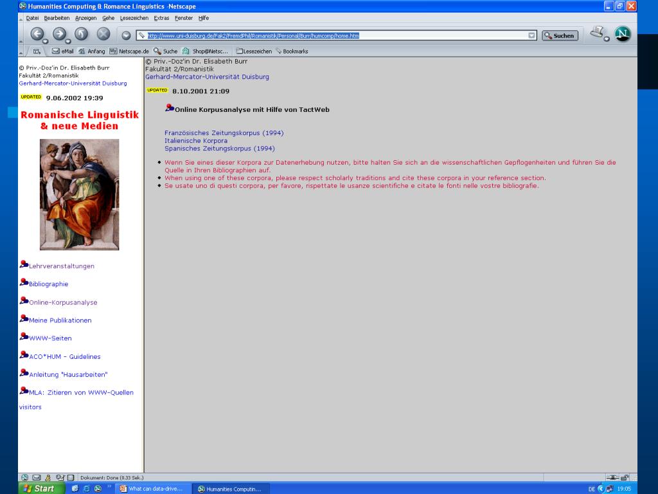Click the hat icon beside Bibliographie
The image size is (658, 494).
click(x=24, y=282)
